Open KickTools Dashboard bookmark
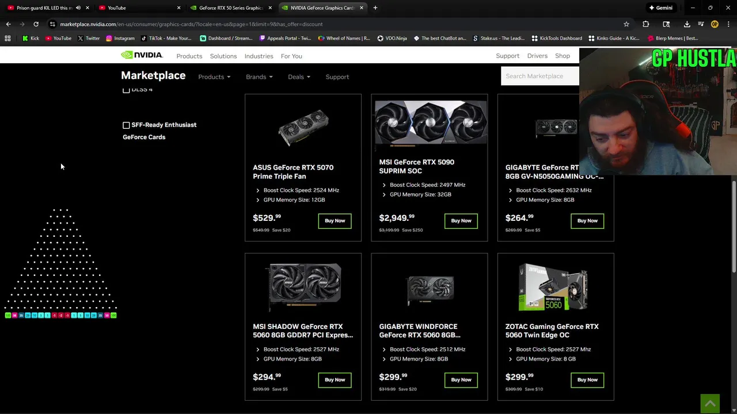This screenshot has height=414, width=737. tap(557, 39)
